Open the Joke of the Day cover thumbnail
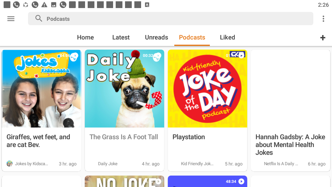The height and width of the screenshot is (187, 332). pyautogui.click(x=208, y=89)
